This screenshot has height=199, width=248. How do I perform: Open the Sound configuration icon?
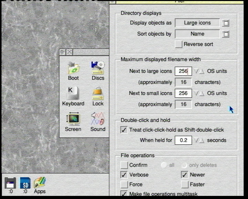pos(98,122)
